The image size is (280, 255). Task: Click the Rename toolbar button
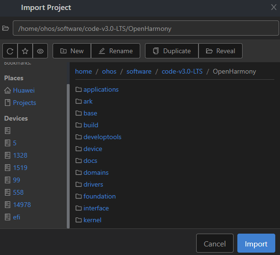point(116,51)
